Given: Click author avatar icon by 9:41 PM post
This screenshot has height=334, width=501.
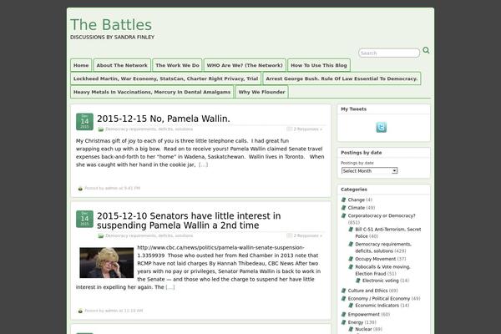Looking at the screenshot, I should pos(80,188).
